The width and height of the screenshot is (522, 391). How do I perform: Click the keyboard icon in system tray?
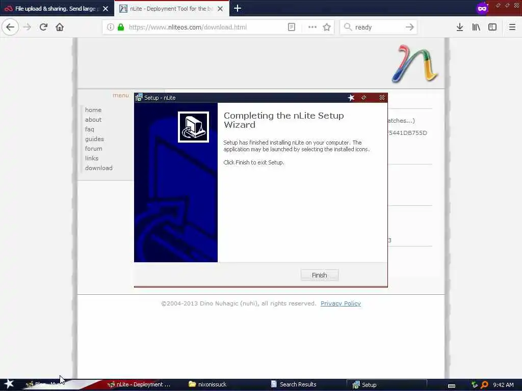click(452, 385)
